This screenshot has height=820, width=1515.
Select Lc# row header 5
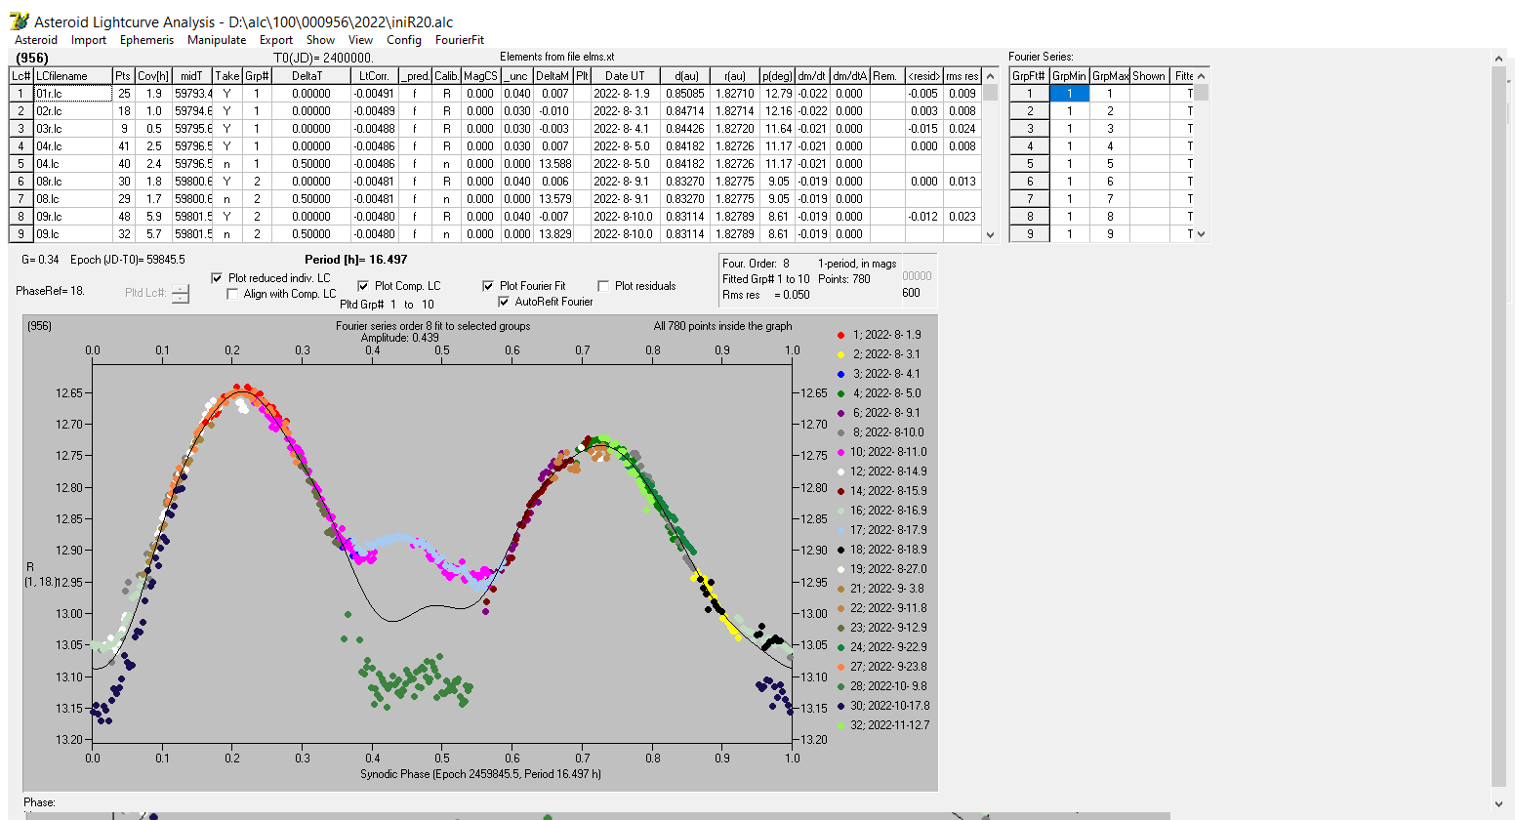pyautogui.click(x=20, y=164)
